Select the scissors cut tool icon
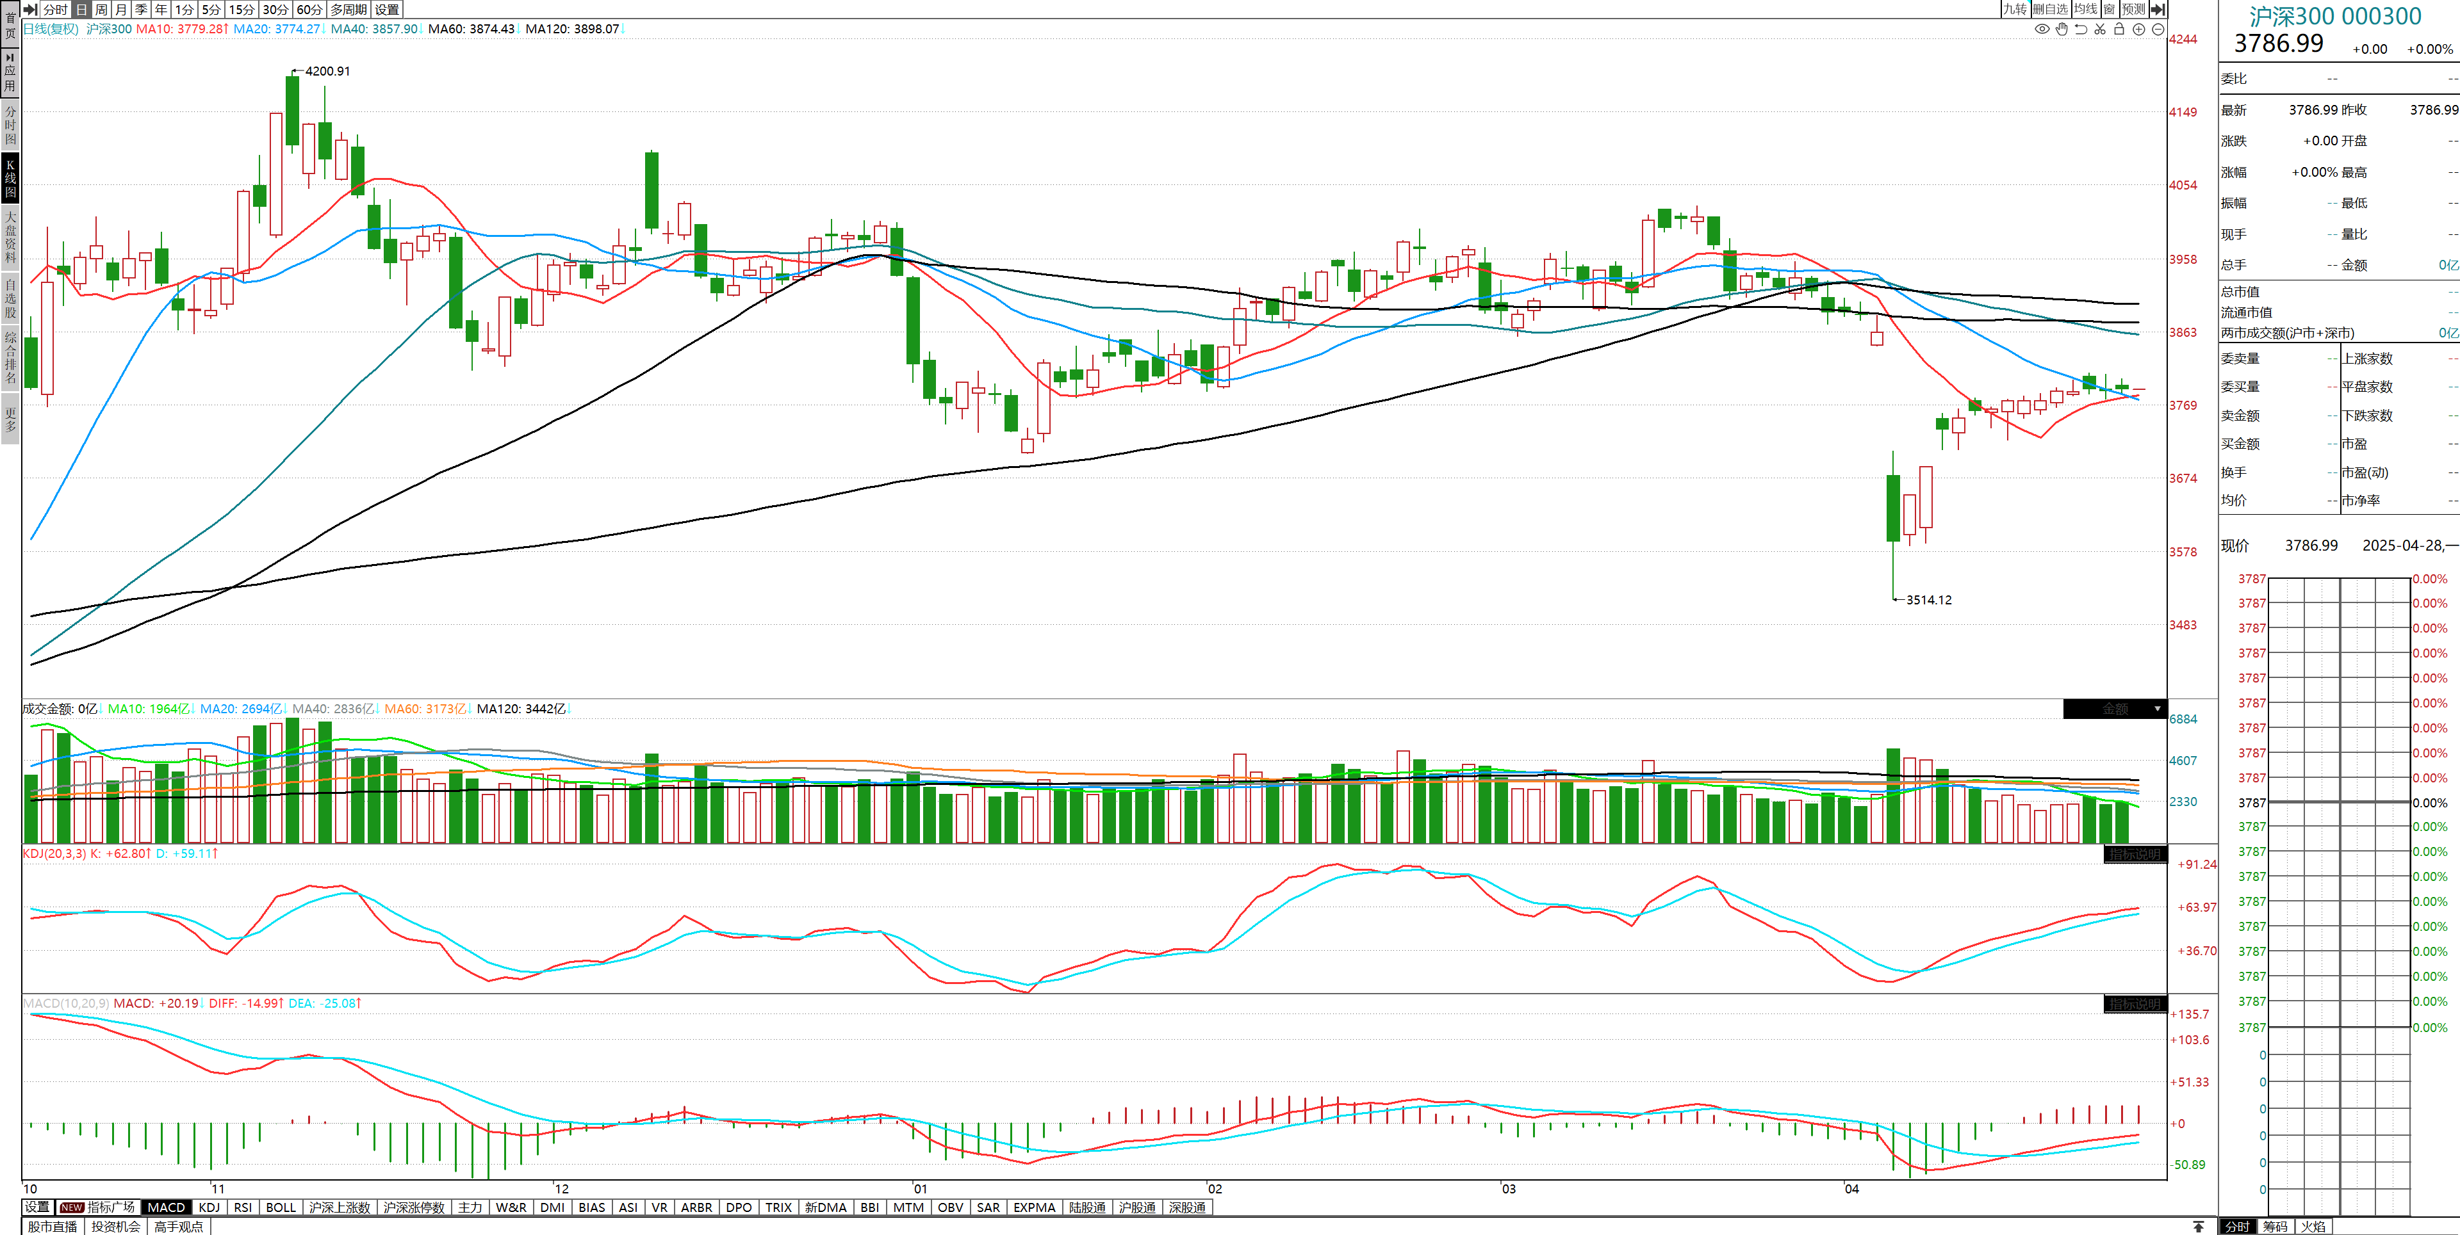 2100,29
